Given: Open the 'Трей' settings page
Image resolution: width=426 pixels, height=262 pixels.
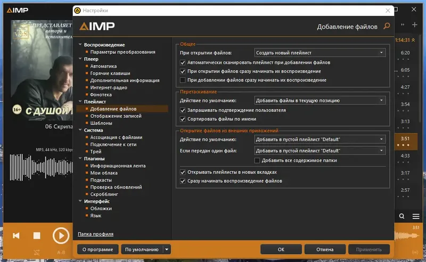Looking at the screenshot, I should pos(96,152).
